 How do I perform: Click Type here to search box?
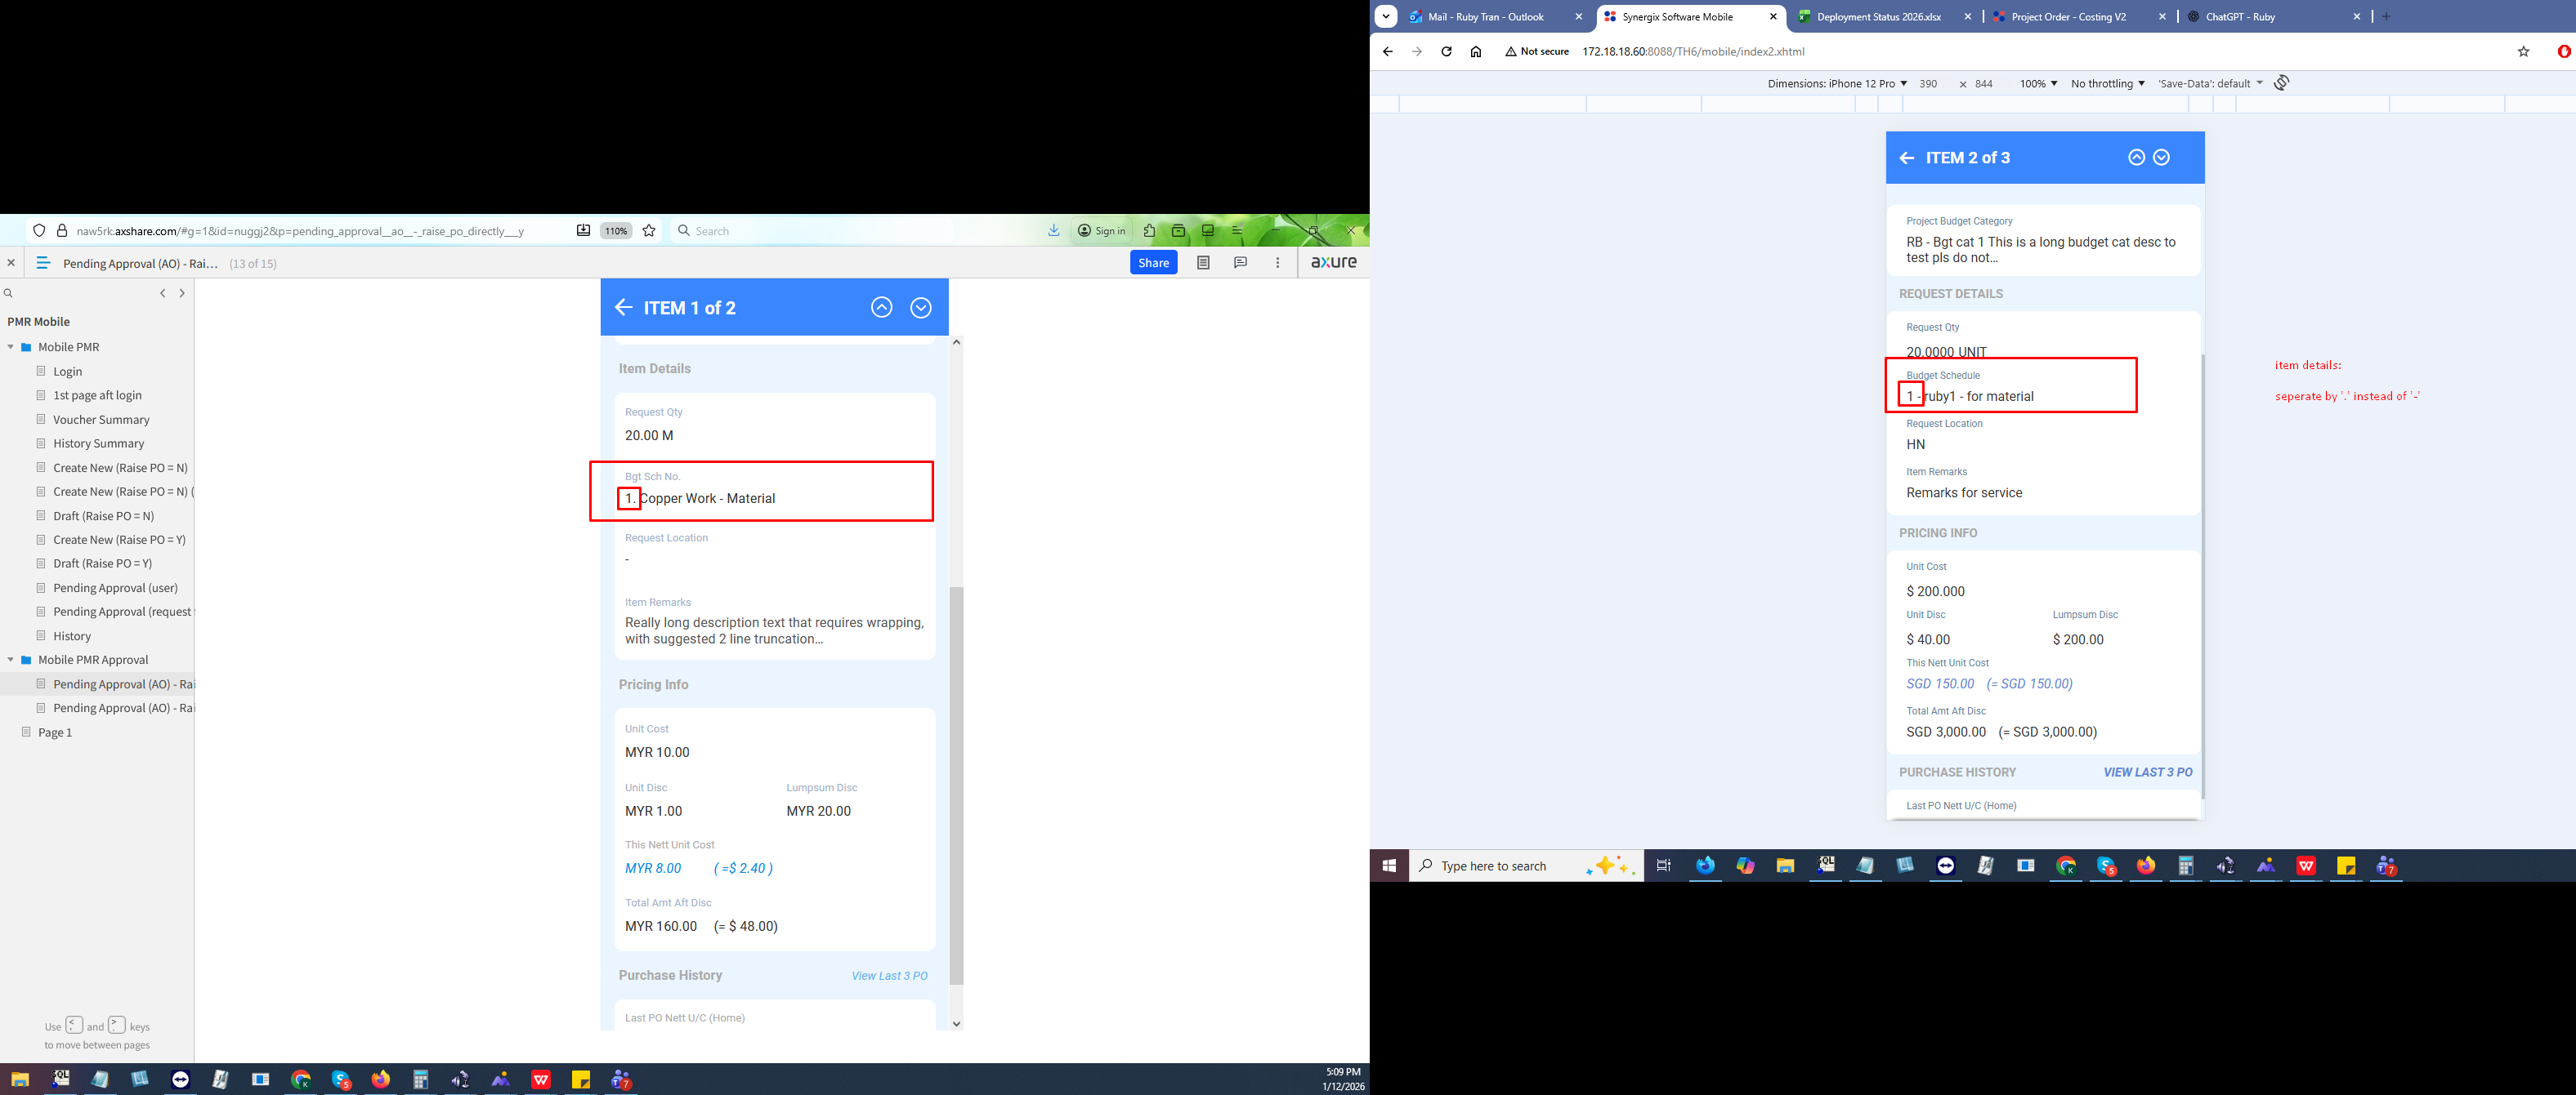[1494, 866]
